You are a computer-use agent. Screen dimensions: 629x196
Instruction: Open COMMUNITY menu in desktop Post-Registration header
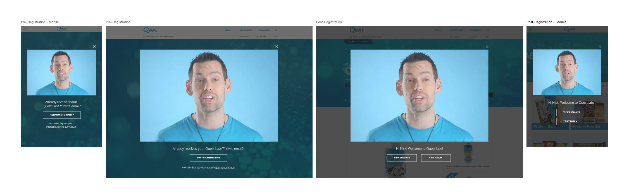click(475, 30)
